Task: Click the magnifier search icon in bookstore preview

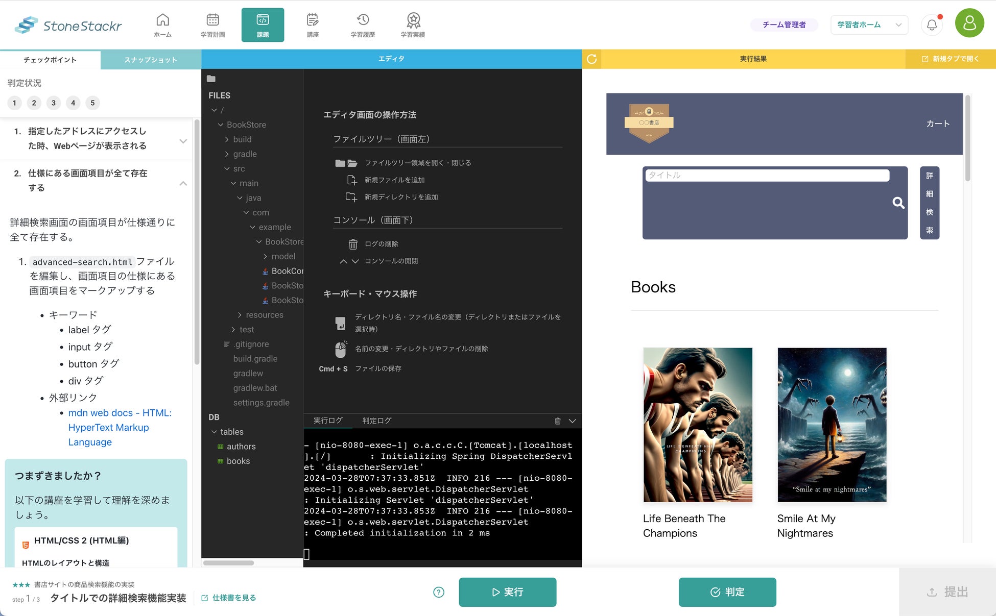Action: coord(898,203)
